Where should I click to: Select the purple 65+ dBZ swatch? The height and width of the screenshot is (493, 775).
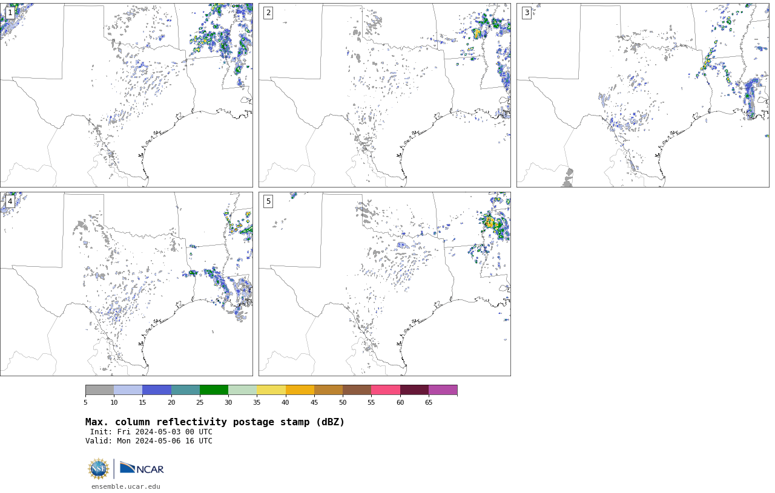[x=443, y=390]
